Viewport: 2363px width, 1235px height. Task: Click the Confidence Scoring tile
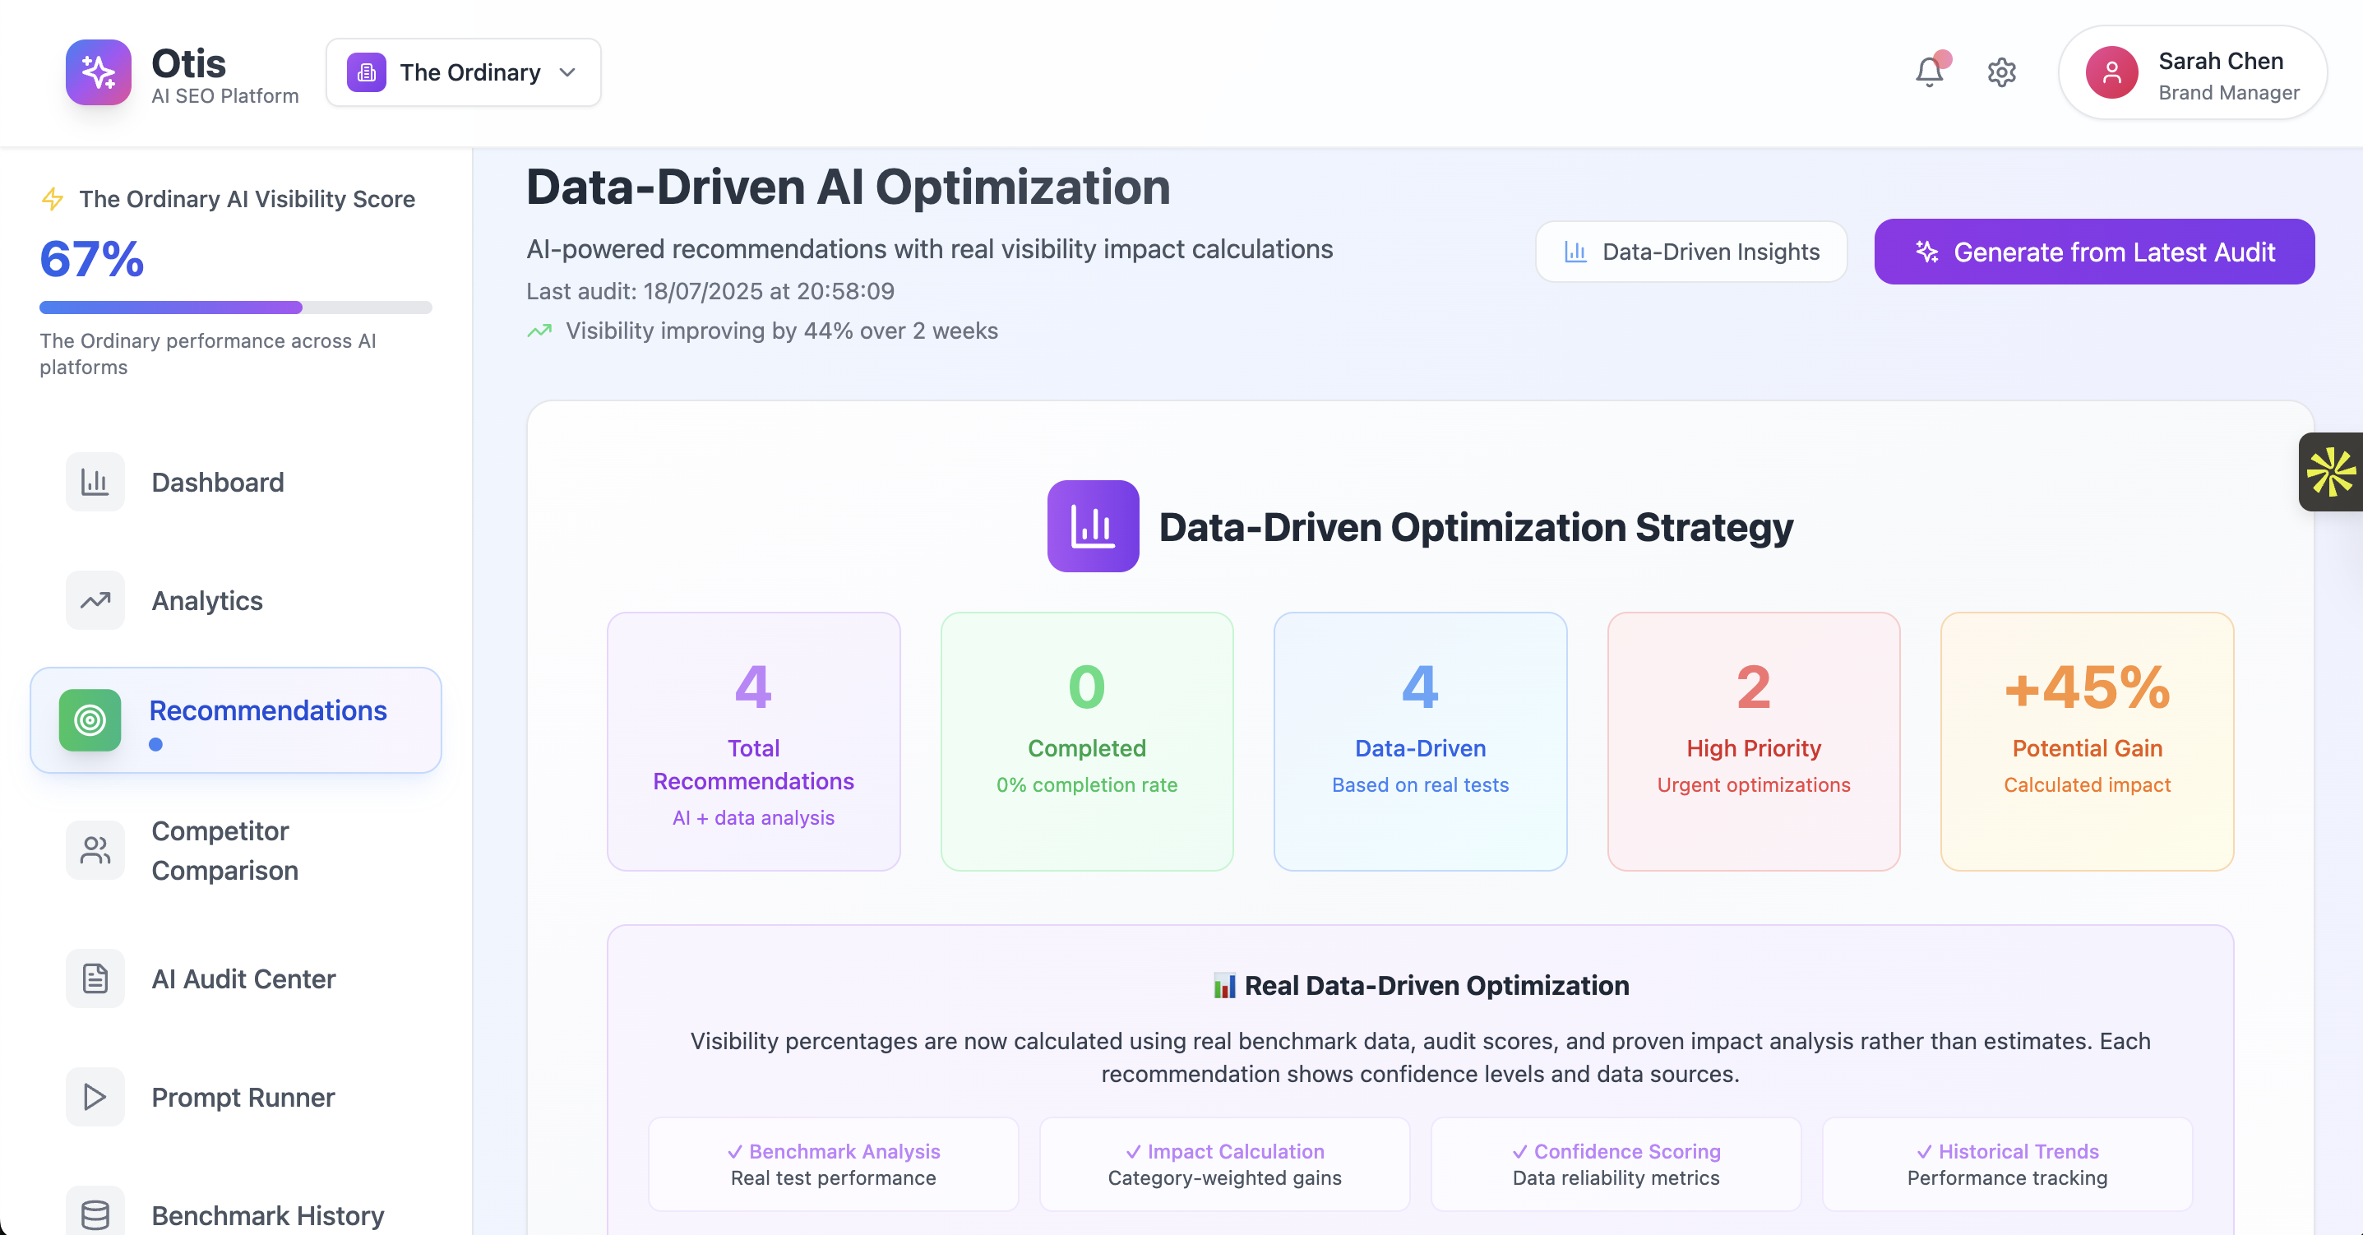pyautogui.click(x=1616, y=1163)
